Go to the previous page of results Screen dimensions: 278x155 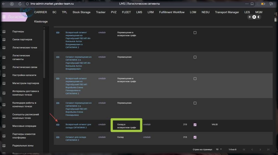[x=252, y=150]
